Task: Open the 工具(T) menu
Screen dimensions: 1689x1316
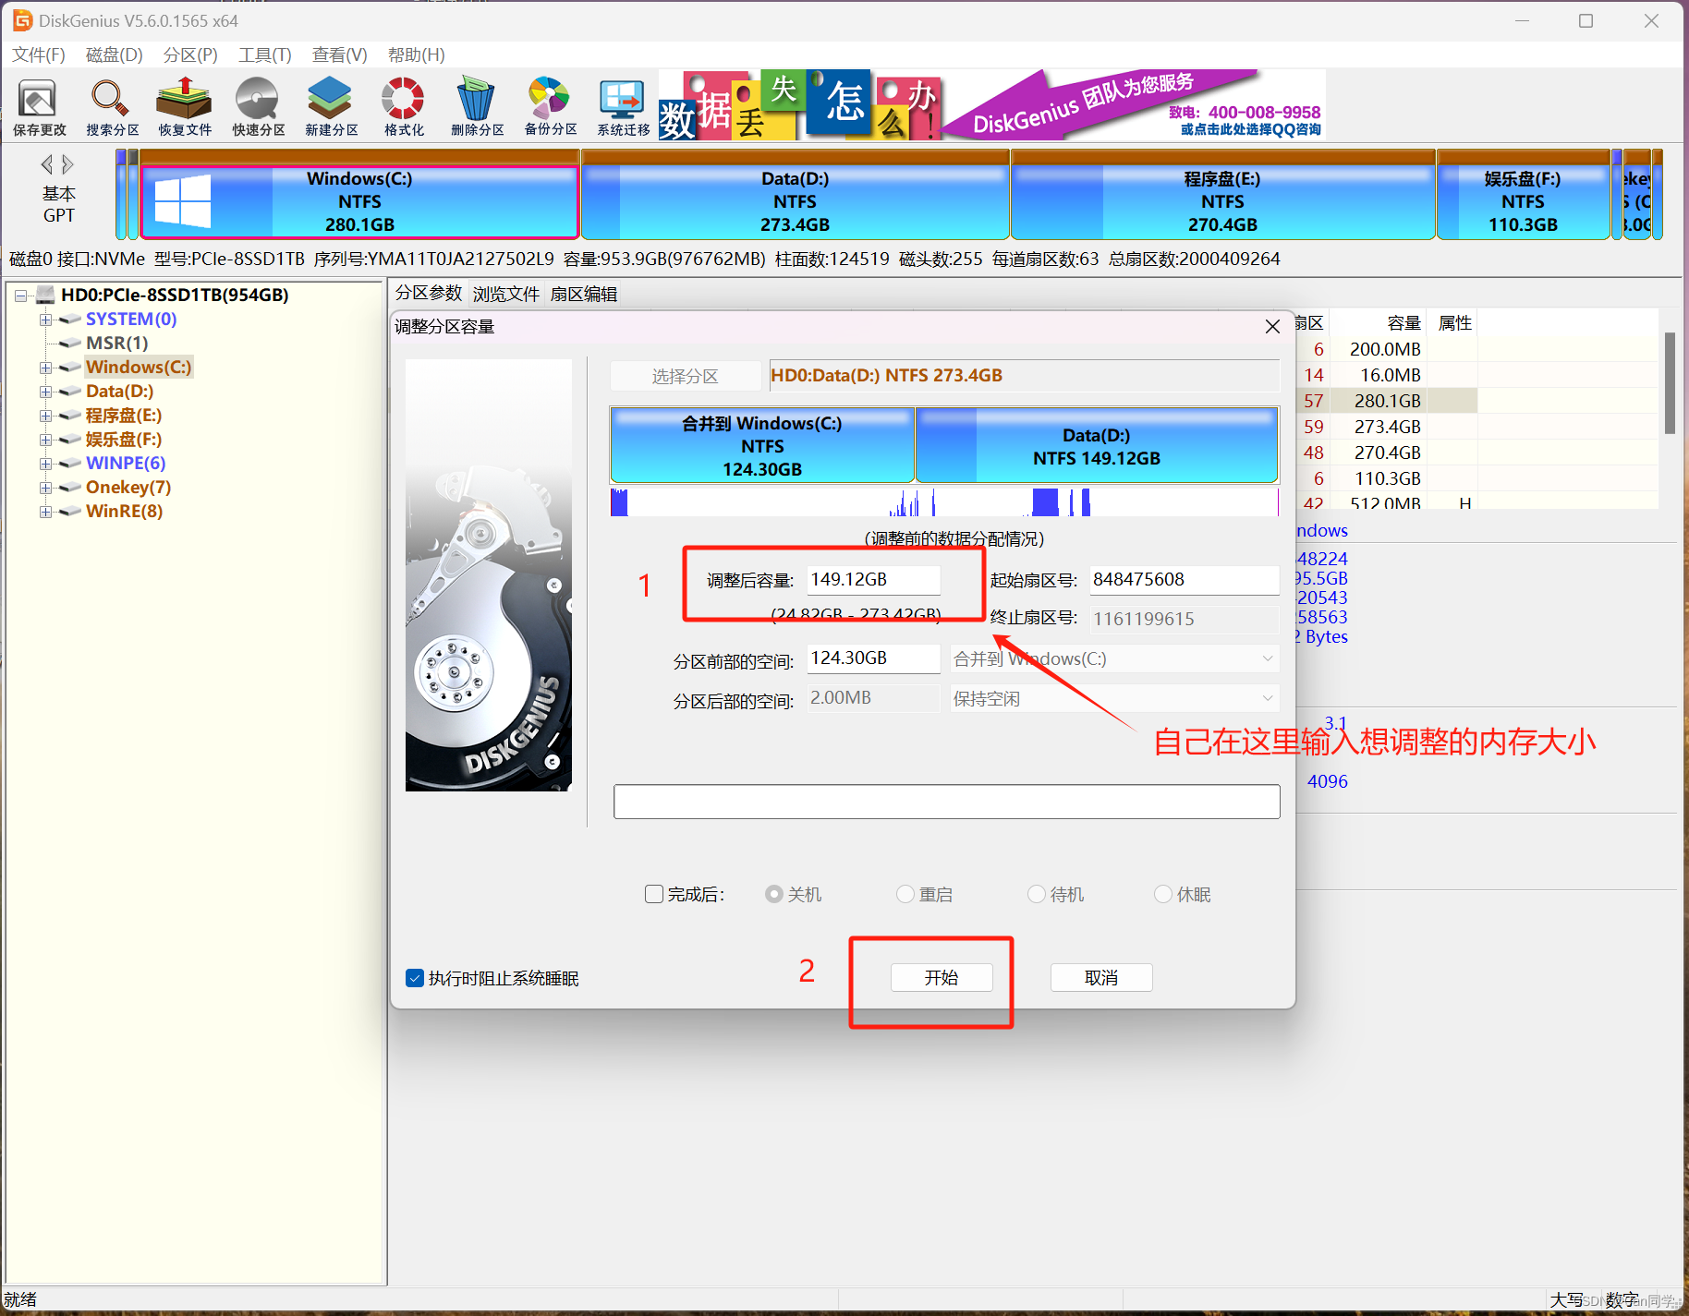Action: pyautogui.click(x=265, y=54)
